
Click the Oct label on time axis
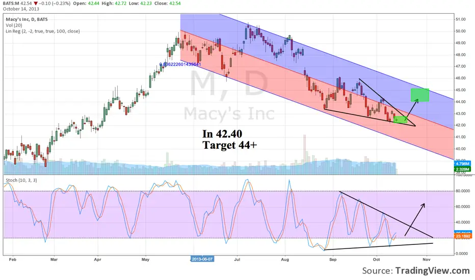coord(376,260)
